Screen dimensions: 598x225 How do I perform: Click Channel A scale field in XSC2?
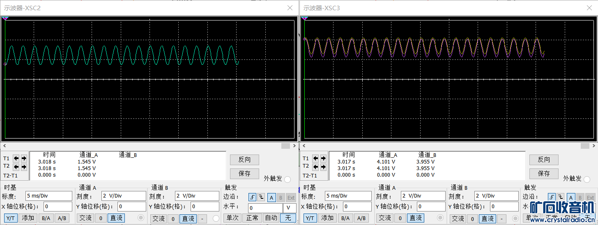point(123,196)
